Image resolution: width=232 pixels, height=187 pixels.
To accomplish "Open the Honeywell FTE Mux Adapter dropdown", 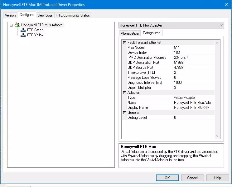I will tap(221, 25).
